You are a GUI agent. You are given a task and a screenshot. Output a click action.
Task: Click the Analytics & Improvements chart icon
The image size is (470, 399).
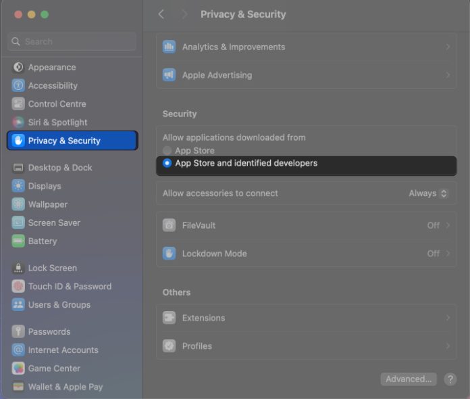pos(169,47)
